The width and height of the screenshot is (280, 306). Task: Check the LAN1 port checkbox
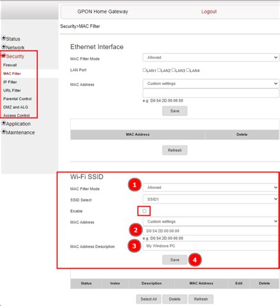pos(144,70)
